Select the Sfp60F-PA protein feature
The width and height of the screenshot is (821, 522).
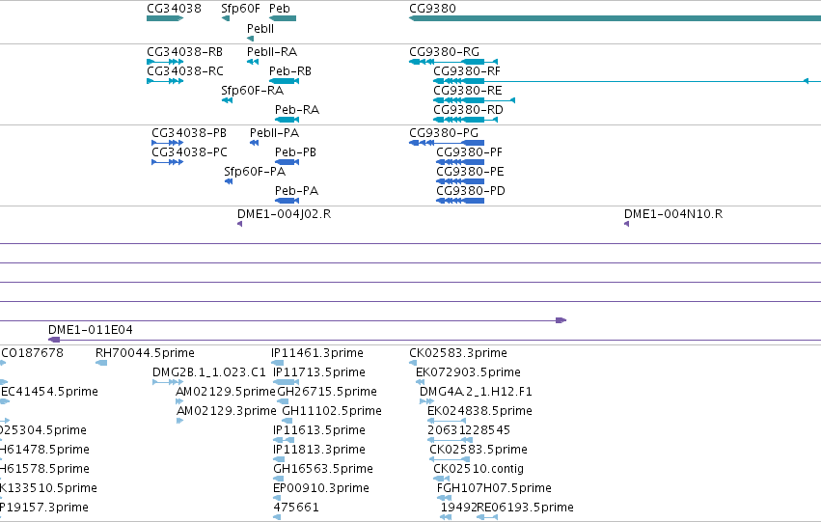pos(229,181)
